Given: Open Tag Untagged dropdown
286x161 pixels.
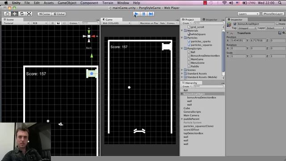Looking at the screenshot, I should [x=247, y=28].
